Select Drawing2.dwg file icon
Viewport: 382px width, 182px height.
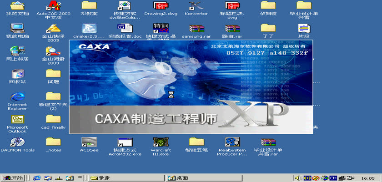point(161,8)
